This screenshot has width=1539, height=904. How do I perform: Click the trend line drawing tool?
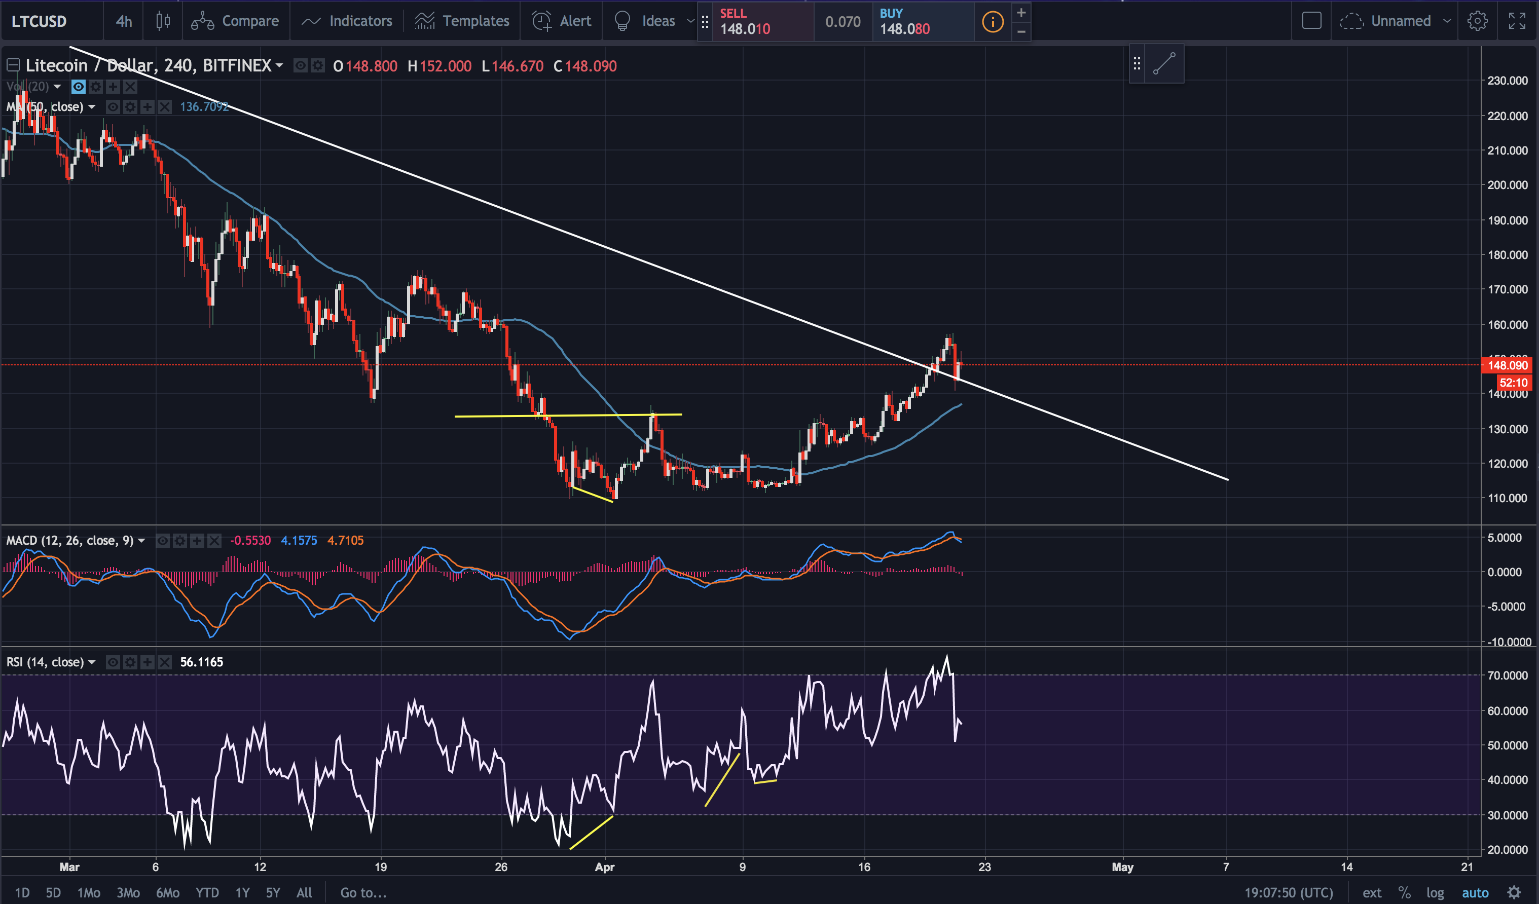pyautogui.click(x=1164, y=64)
